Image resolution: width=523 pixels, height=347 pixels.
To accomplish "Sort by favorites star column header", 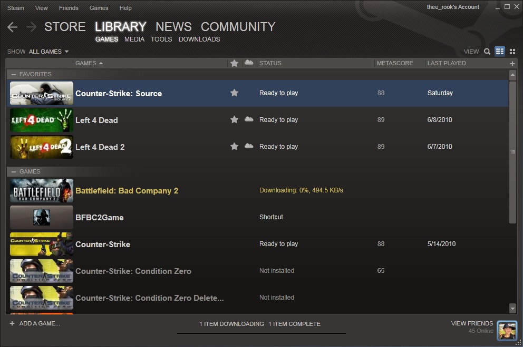I will (x=234, y=63).
